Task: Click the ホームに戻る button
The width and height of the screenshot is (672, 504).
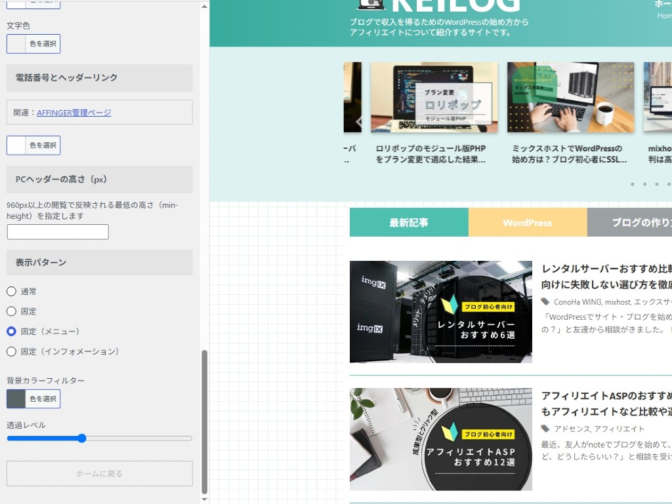Action: click(x=100, y=474)
